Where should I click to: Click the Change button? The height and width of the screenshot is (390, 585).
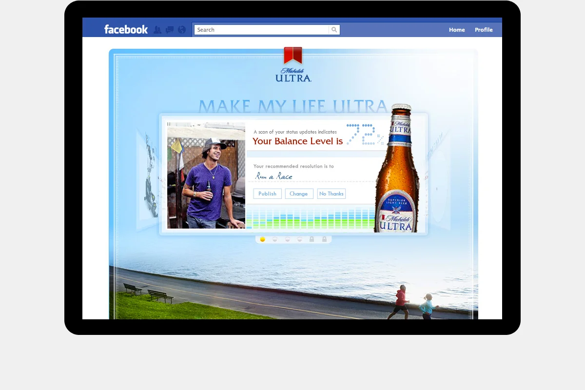299,194
